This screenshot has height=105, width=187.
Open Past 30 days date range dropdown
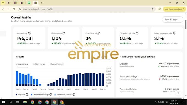(173, 20)
